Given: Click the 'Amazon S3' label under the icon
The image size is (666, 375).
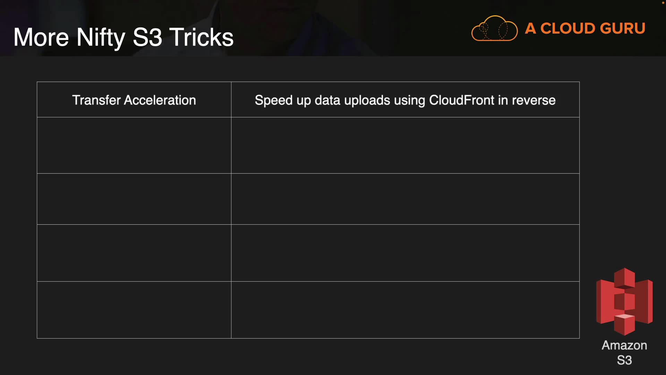Looking at the screenshot, I should (624, 352).
